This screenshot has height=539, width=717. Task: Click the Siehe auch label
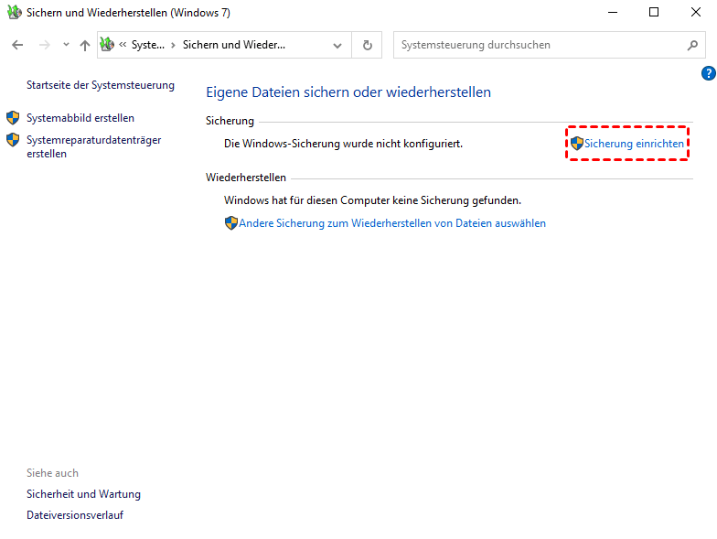coord(53,473)
